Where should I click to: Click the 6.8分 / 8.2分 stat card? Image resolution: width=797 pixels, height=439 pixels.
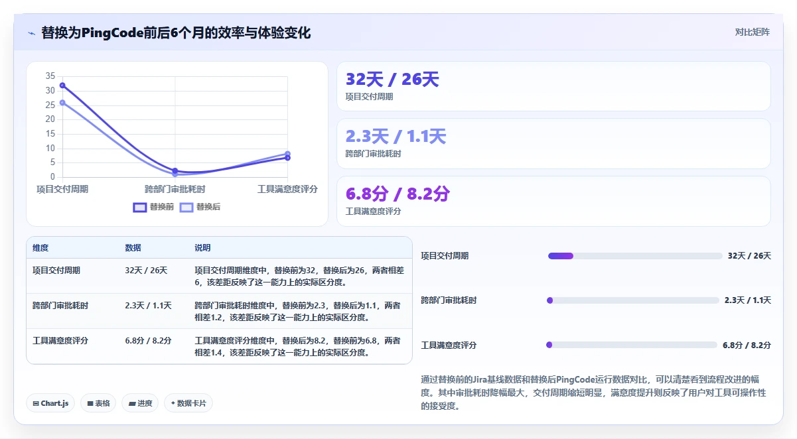(x=553, y=201)
